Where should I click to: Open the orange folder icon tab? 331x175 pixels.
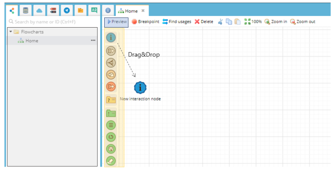pos(81,11)
